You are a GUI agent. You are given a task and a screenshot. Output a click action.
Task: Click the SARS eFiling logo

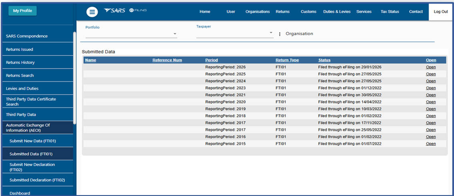[x=125, y=10]
